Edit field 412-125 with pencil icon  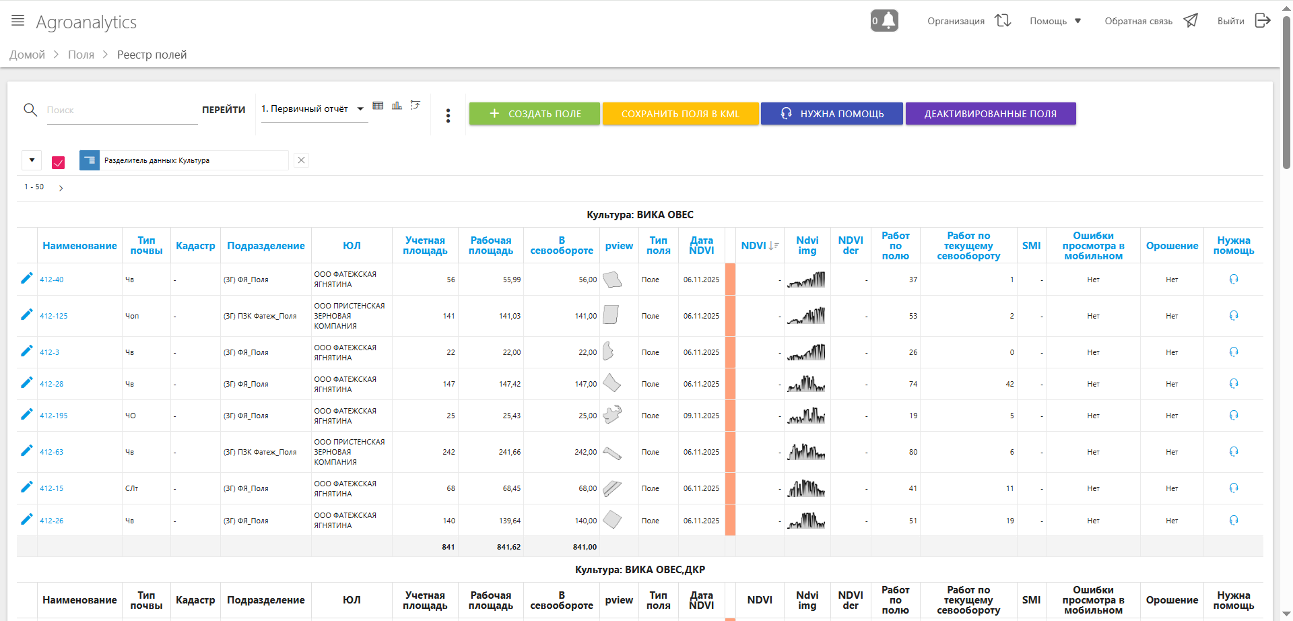point(26,315)
